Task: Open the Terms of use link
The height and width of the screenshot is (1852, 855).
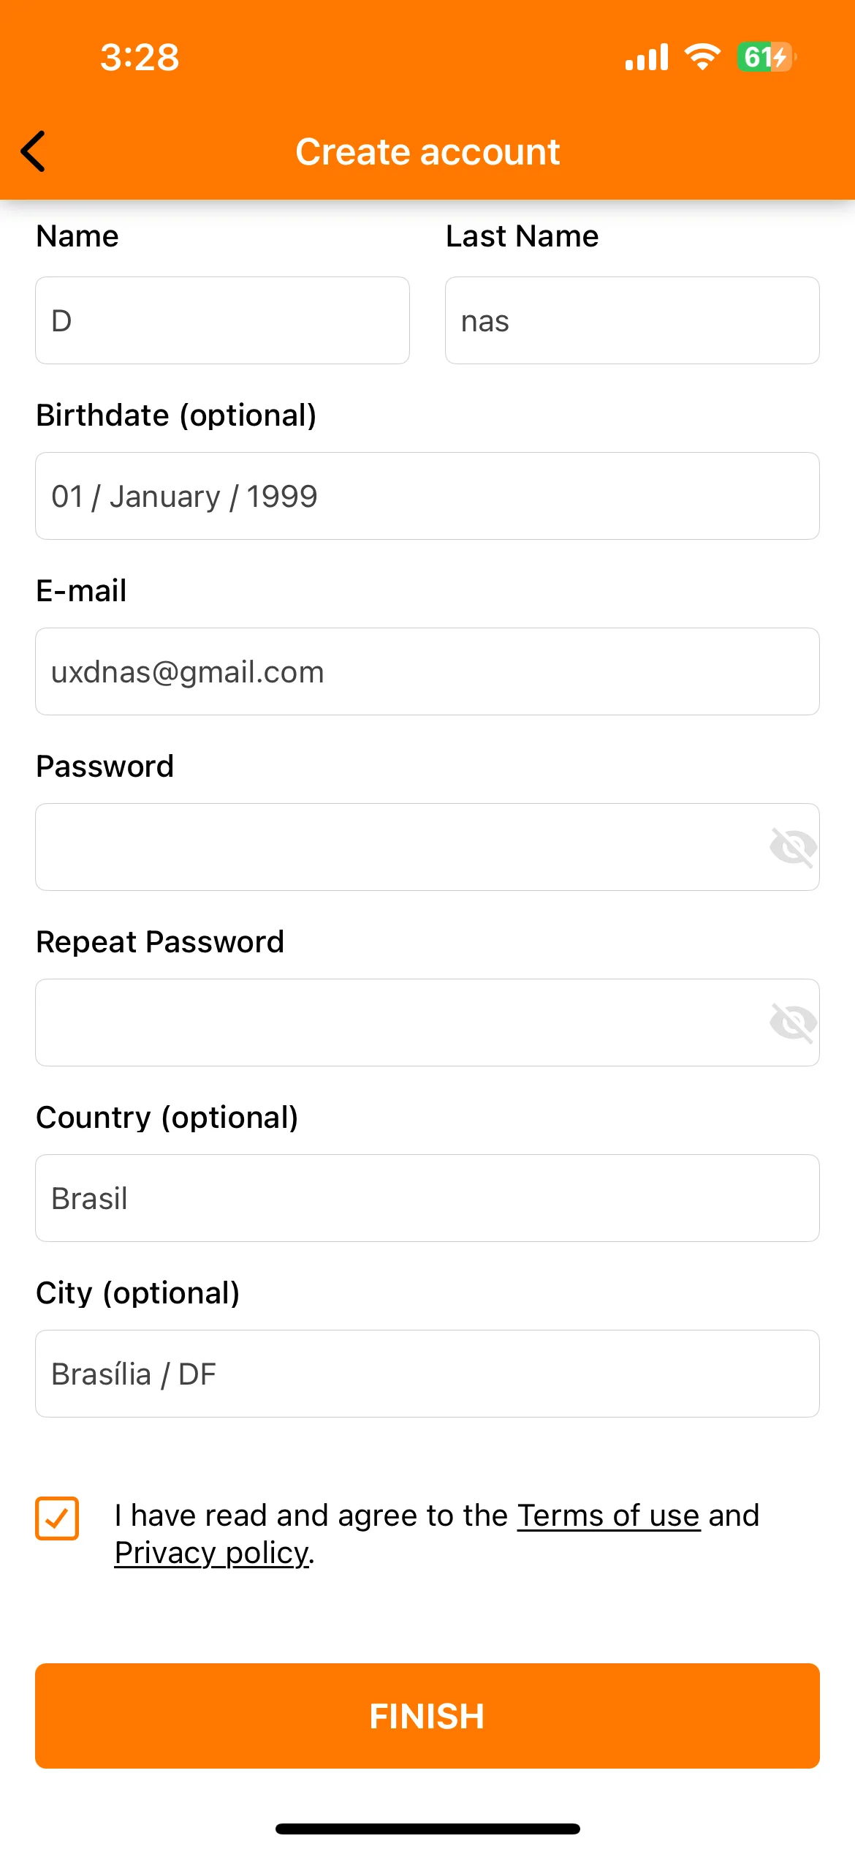Action: point(609,1516)
